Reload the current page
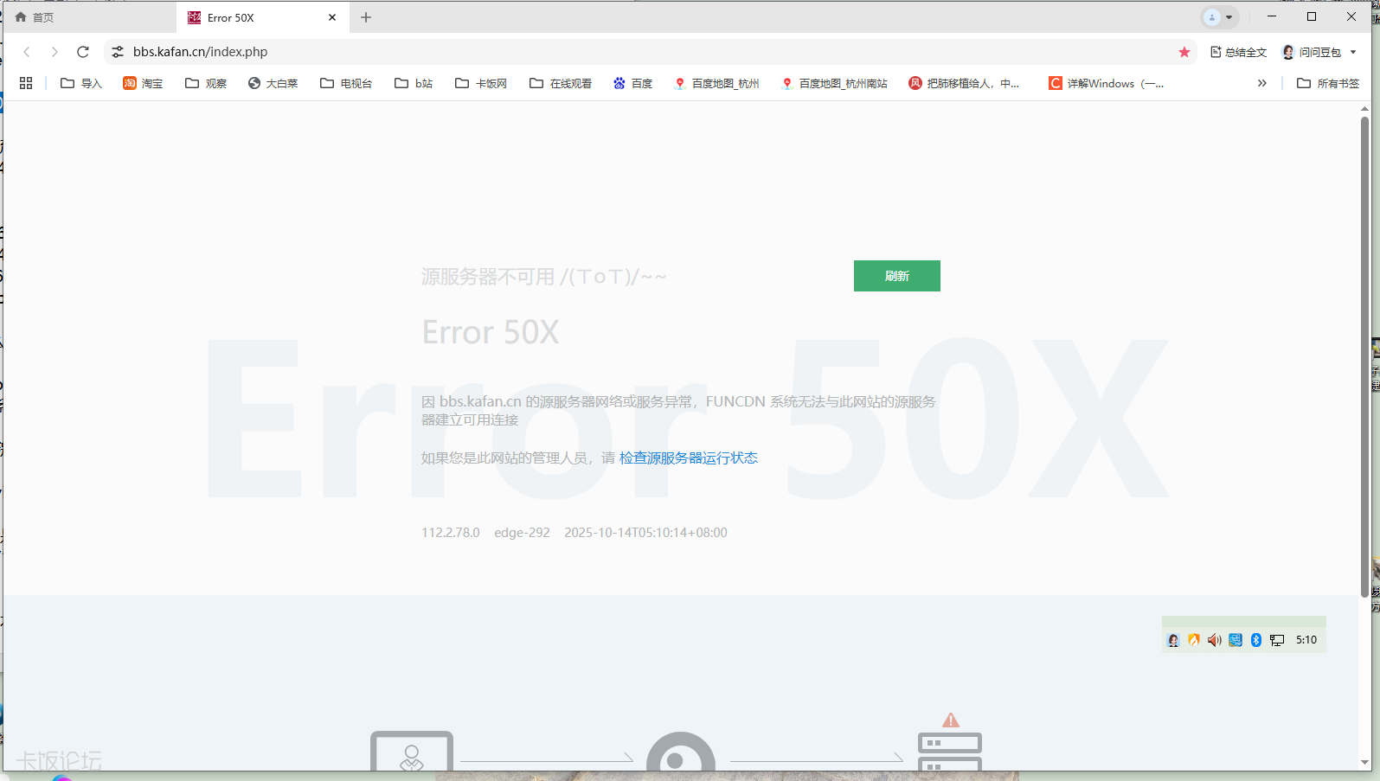The height and width of the screenshot is (781, 1380). pyautogui.click(x=83, y=52)
